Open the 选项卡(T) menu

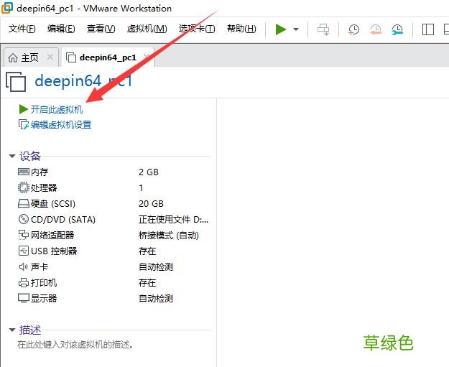coord(197,29)
